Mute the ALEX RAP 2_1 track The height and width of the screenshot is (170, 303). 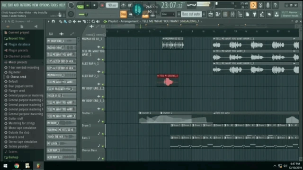103,84
